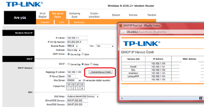Click the İkincil DNS Sunucu field
This screenshot has height=107, width=204.
(77, 104)
